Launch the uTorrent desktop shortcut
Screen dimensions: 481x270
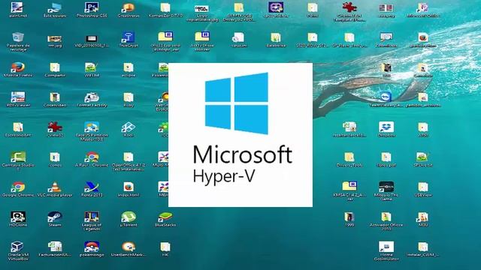[x=129, y=219]
